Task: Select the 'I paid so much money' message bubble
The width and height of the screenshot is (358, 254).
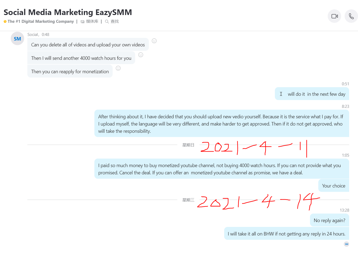Action: (x=222, y=169)
